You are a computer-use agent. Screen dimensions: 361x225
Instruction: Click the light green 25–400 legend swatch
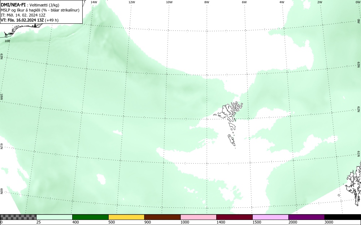[55, 217]
